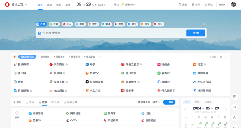Select 淘宝 search engine pill

146,24
